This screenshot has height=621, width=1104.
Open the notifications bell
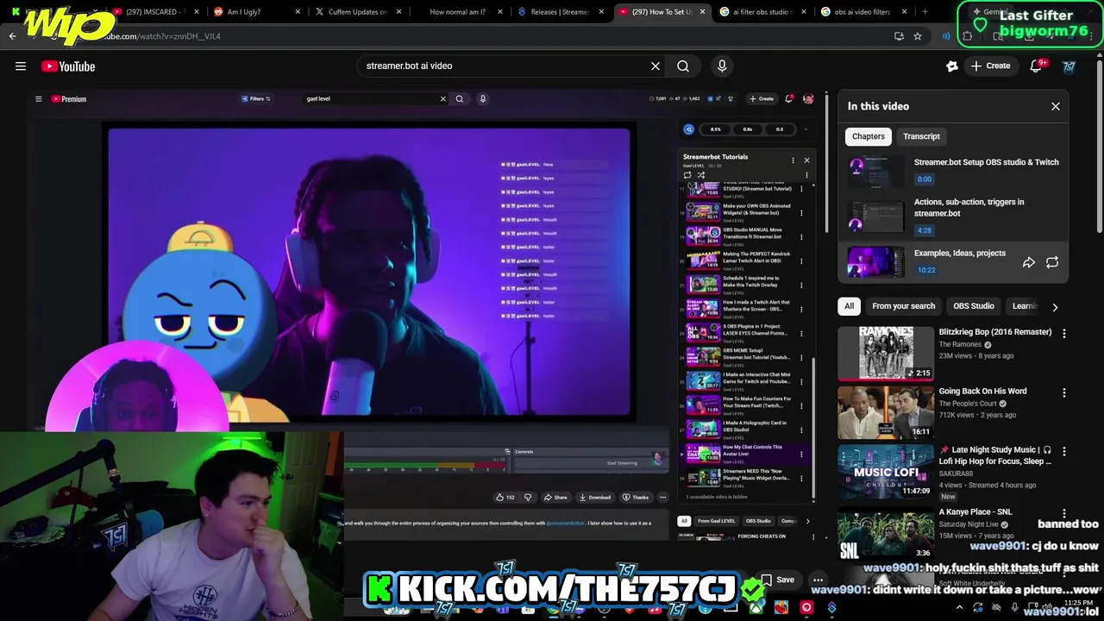coord(1038,66)
